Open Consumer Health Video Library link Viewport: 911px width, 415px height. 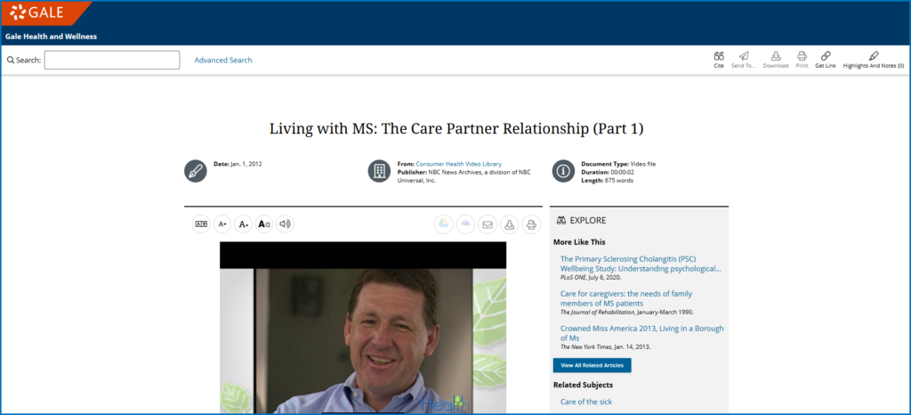click(x=458, y=164)
